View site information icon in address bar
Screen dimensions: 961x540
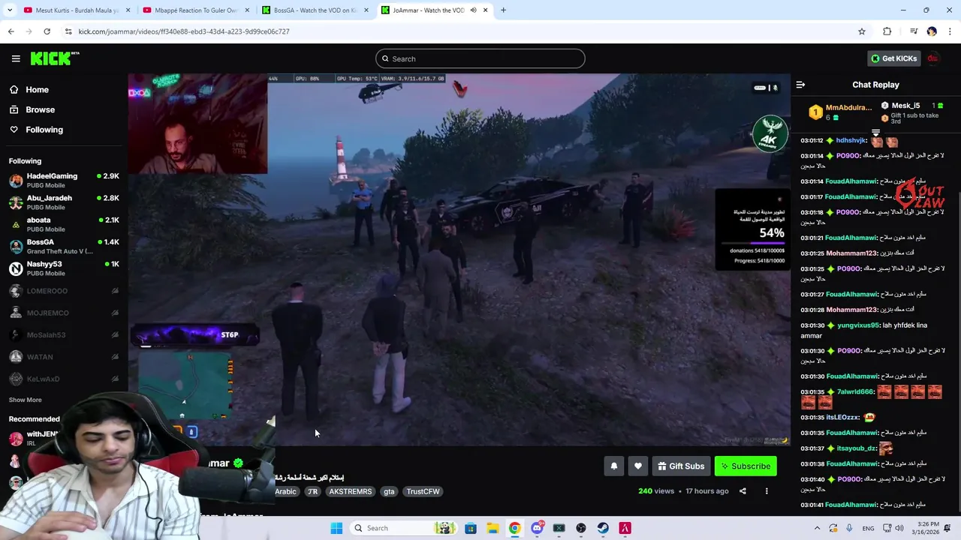[x=68, y=31]
